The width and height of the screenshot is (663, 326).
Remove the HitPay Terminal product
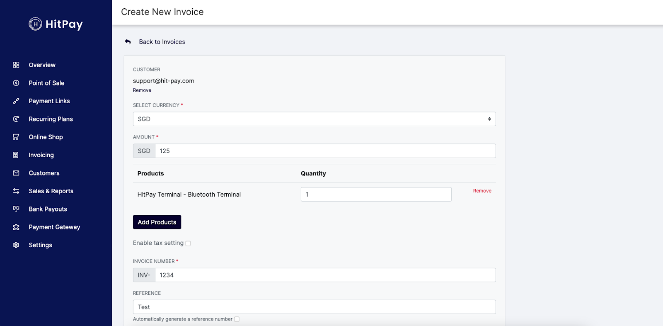pos(482,191)
